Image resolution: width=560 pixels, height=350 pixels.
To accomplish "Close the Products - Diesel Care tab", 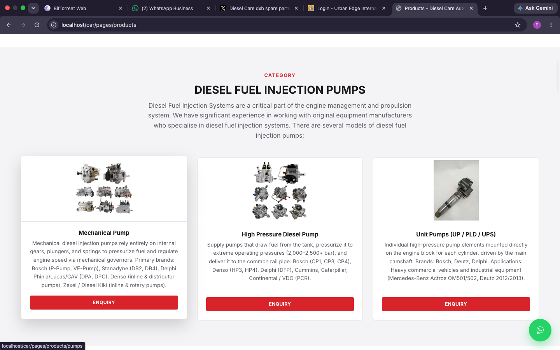I will coord(471,8).
